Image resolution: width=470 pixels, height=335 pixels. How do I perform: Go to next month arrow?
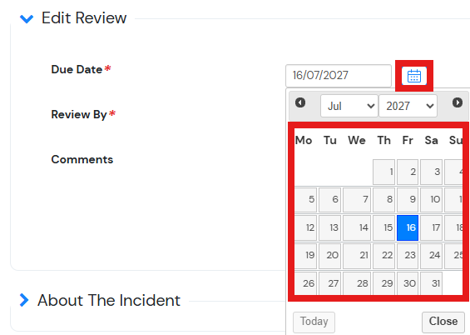458,102
